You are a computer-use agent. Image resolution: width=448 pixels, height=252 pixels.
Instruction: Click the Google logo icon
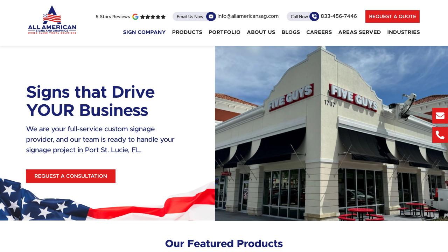(135, 17)
